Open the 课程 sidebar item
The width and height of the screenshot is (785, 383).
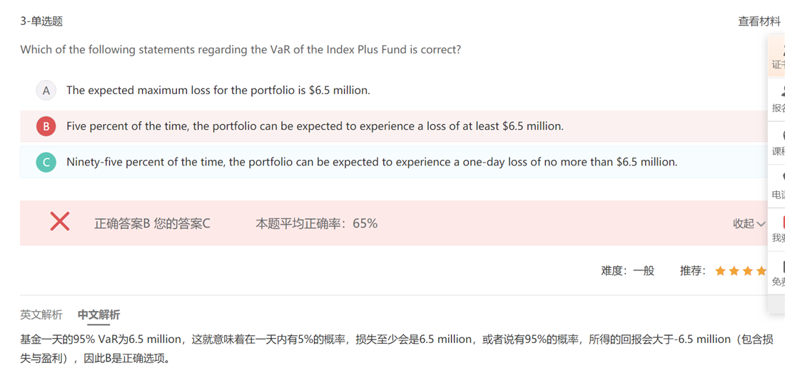[x=779, y=143]
